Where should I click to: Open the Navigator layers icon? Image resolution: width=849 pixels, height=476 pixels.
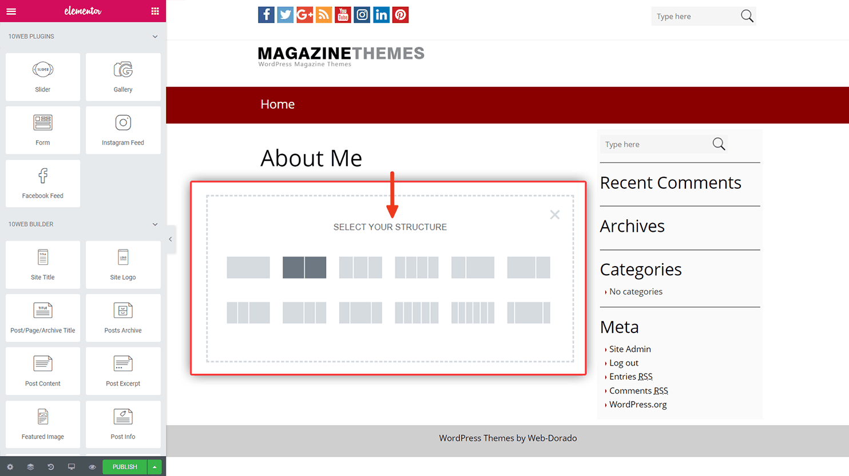click(x=30, y=467)
